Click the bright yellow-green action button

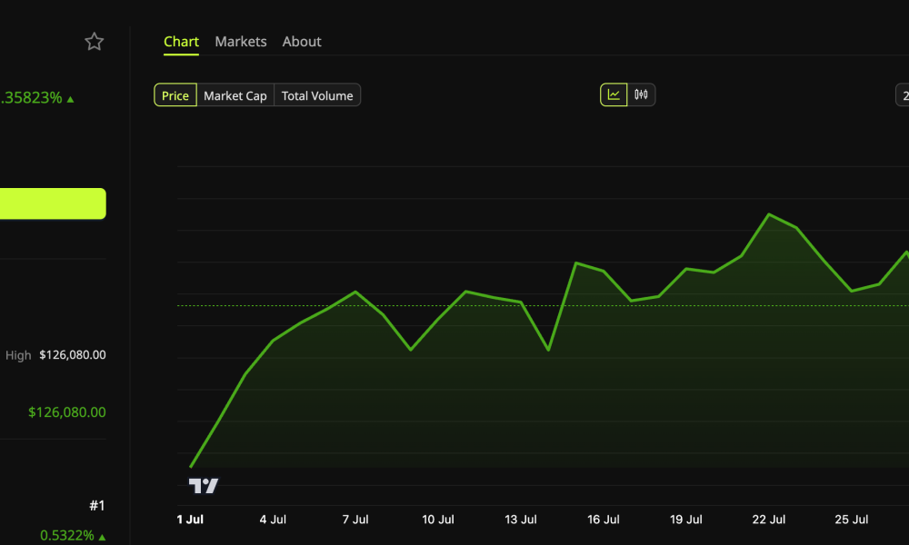pyautogui.click(x=53, y=203)
